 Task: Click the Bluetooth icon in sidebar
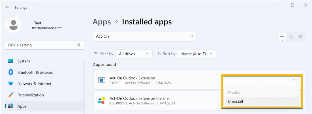coord(11,72)
